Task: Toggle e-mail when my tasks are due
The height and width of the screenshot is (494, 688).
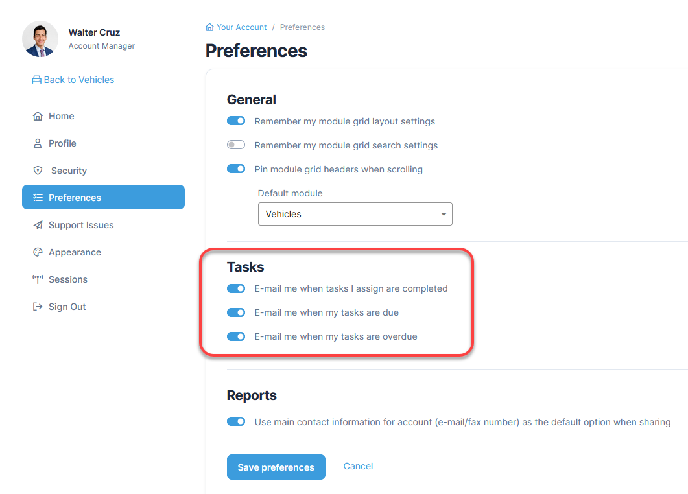Action: click(236, 312)
